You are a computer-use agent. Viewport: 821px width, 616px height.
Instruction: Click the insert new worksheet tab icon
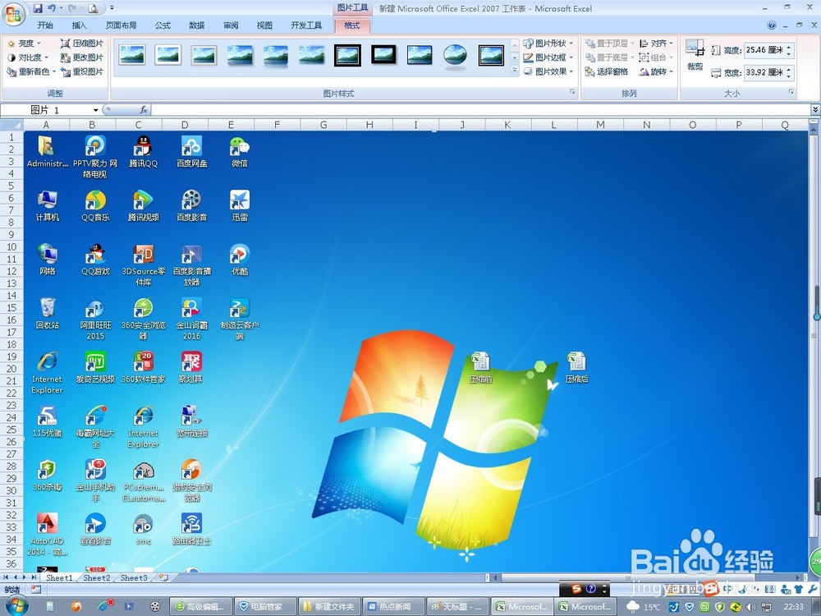[164, 577]
